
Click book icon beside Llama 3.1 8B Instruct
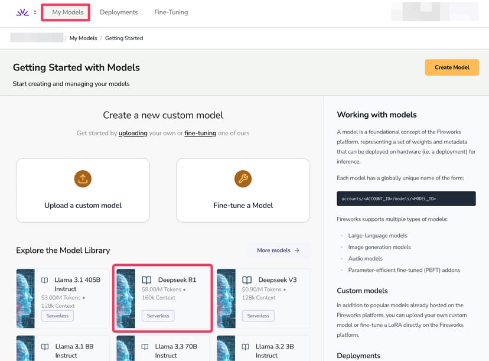coord(45,347)
